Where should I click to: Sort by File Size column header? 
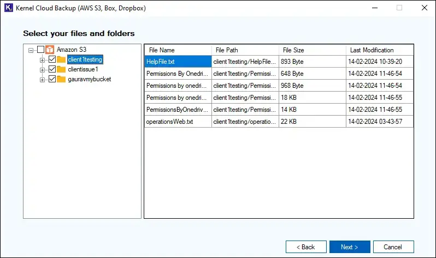pyautogui.click(x=313, y=50)
